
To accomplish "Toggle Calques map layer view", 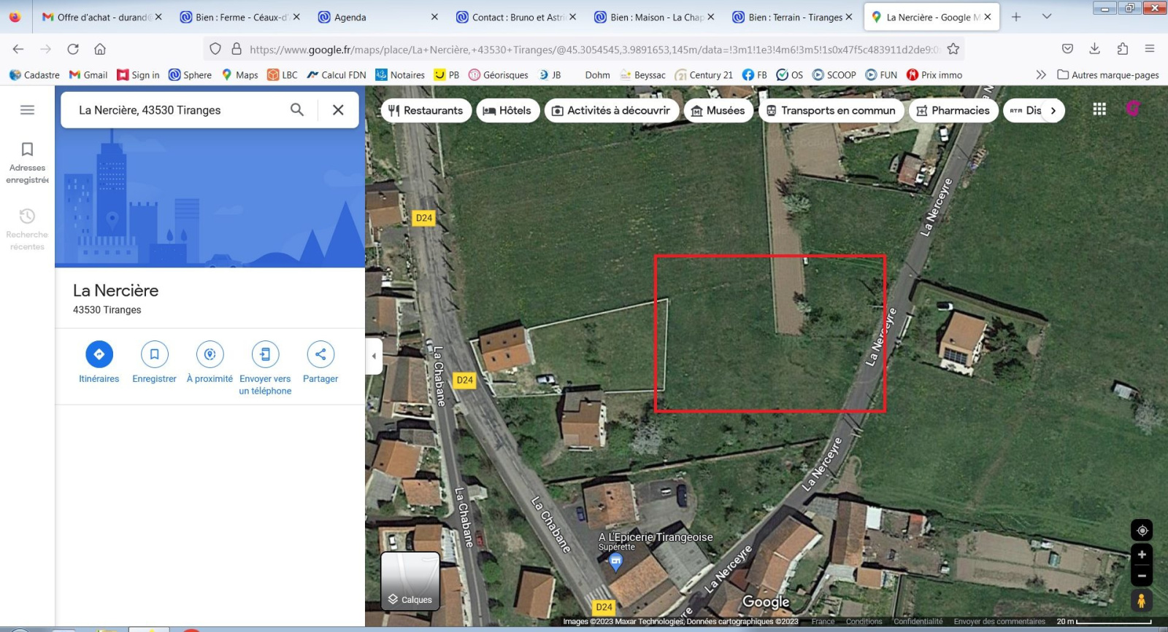I will point(410,581).
